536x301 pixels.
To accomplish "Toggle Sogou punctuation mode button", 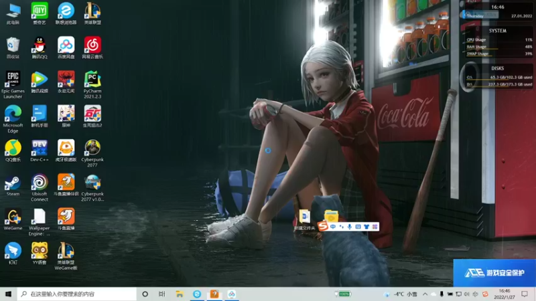I will [x=341, y=227].
